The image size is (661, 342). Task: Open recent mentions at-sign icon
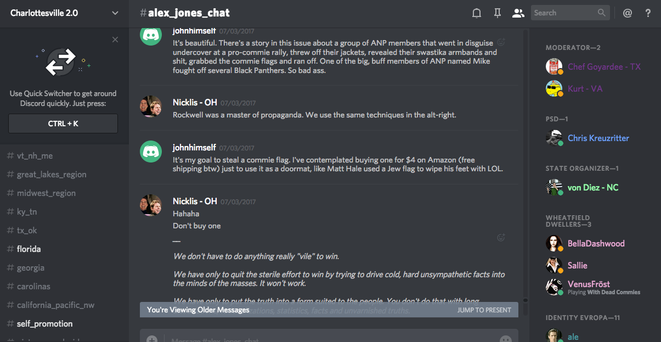tap(628, 13)
